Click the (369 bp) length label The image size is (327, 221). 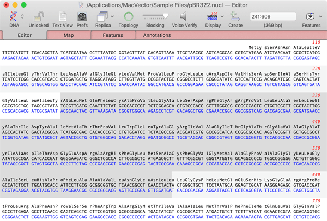point(273,26)
